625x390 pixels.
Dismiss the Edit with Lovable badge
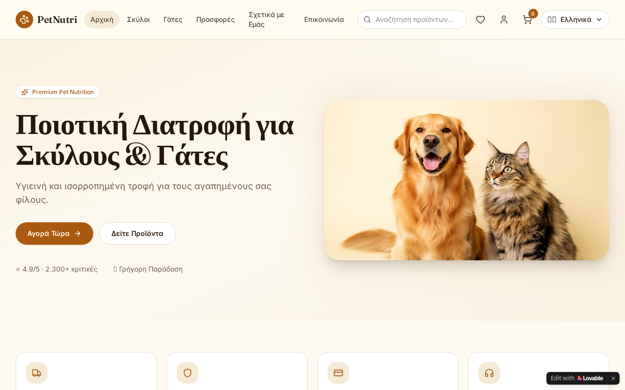click(x=613, y=378)
